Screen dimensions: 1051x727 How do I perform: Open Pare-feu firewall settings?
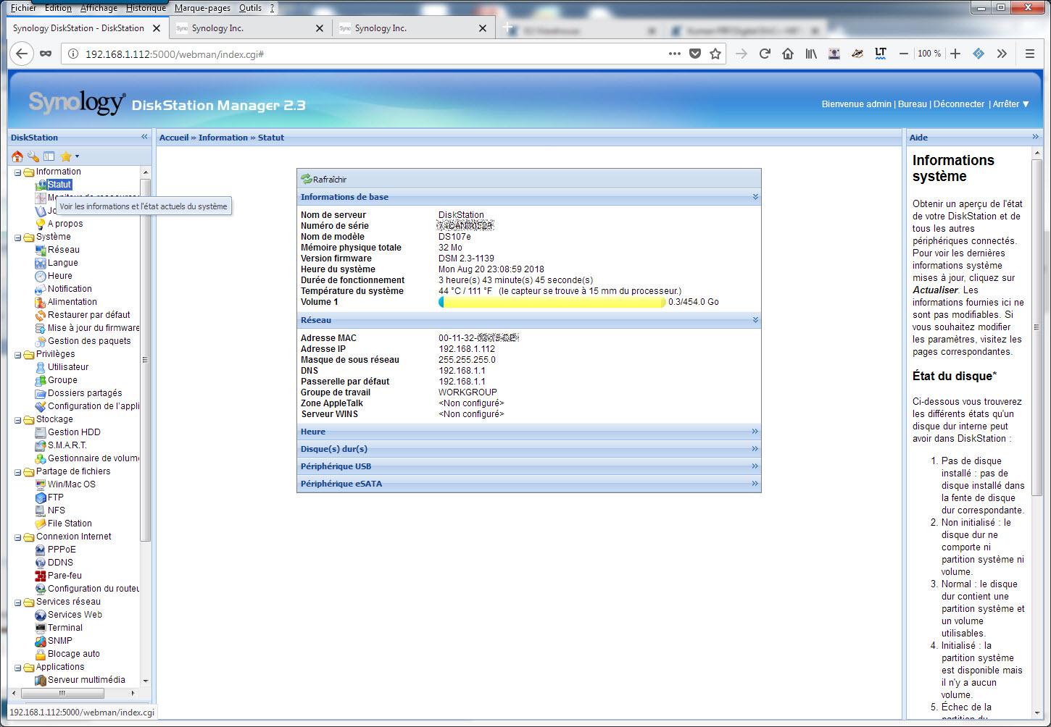65,576
